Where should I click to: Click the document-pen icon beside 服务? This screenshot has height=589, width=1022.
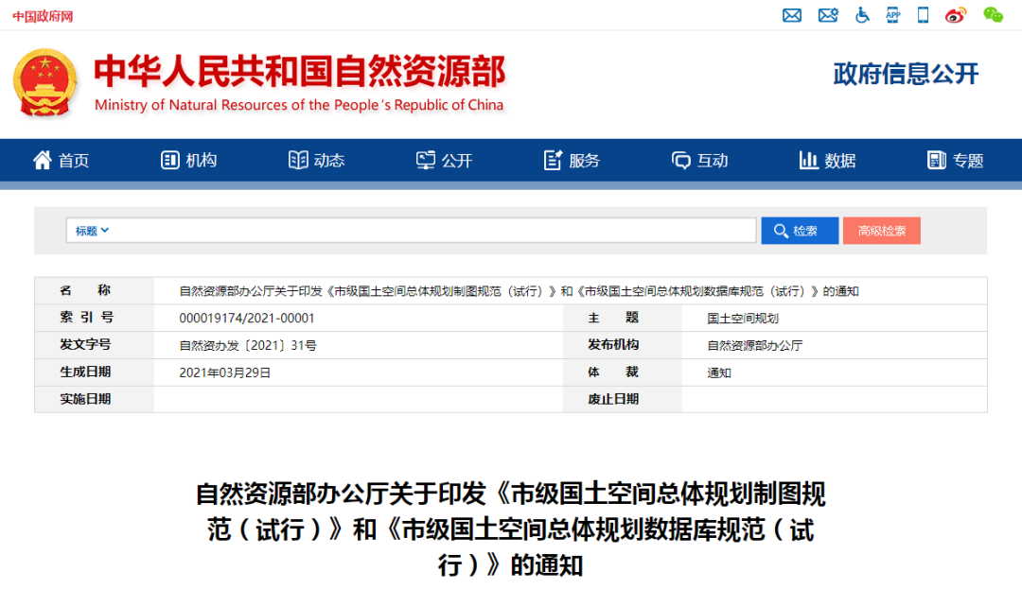pyautogui.click(x=553, y=160)
